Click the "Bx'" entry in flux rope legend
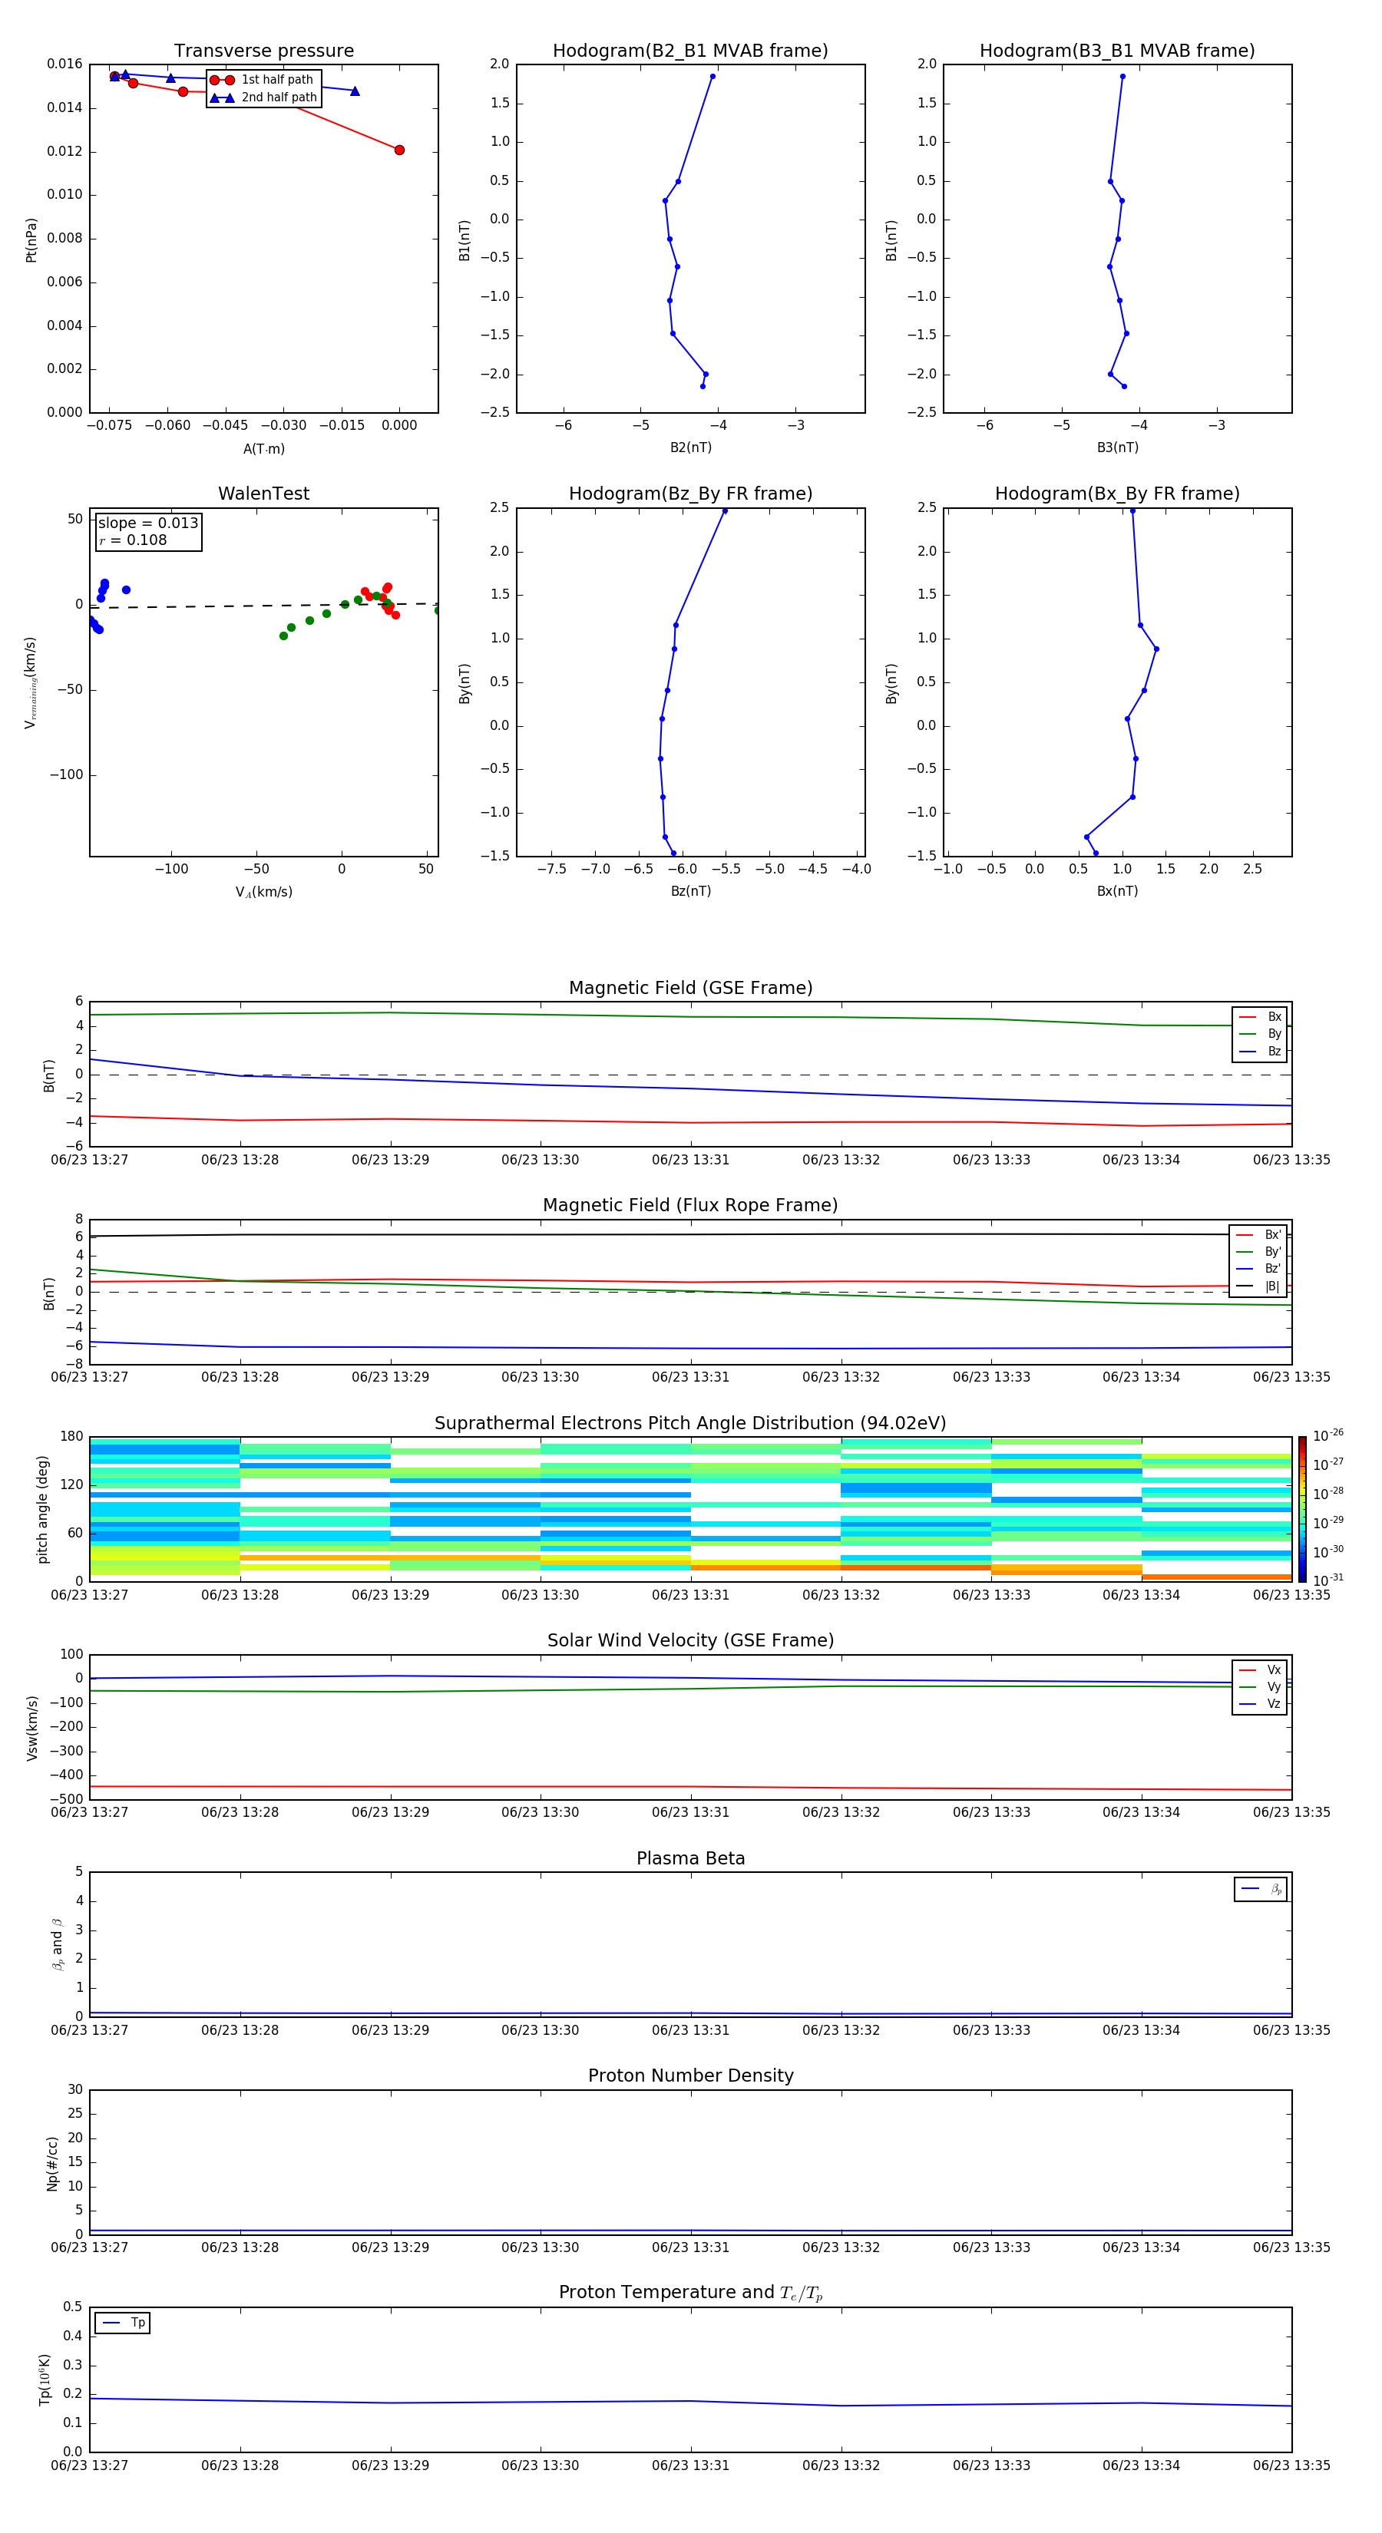Image resolution: width=1382 pixels, height=2533 pixels. pyautogui.click(x=1258, y=1235)
